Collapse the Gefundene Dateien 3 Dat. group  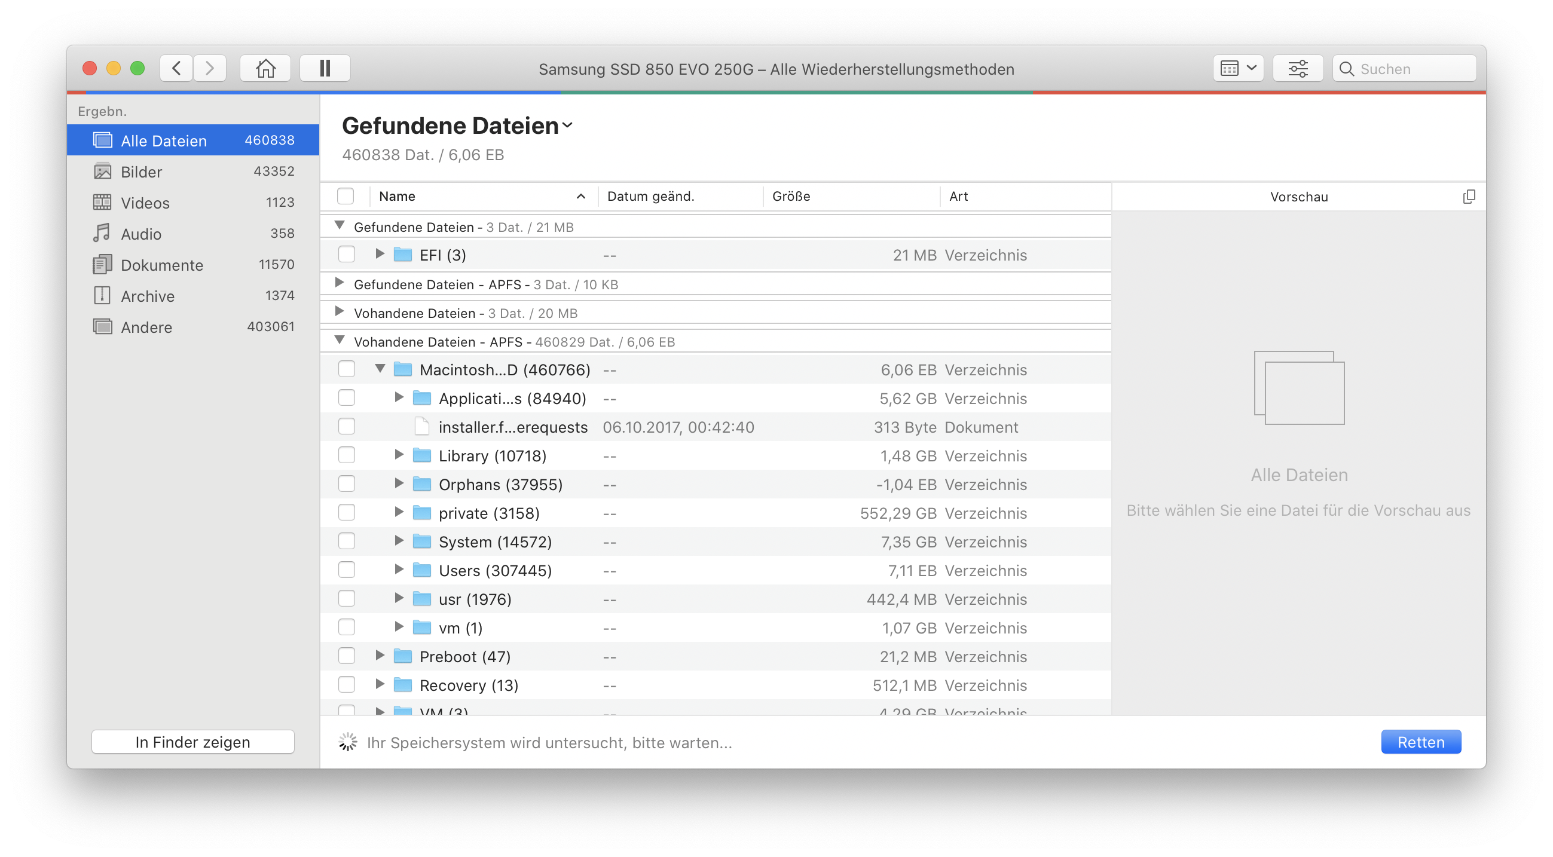pyautogui.click(x=340, y=225)
